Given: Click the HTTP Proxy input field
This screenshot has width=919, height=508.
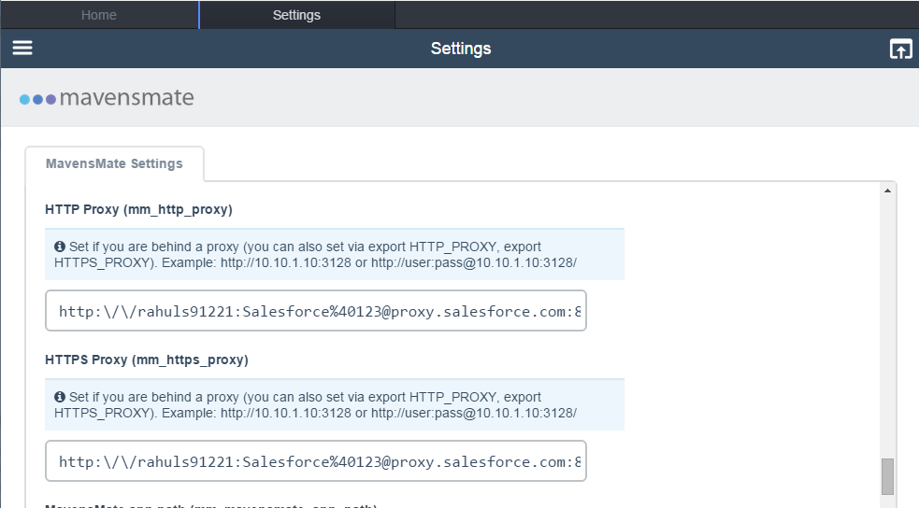Looking at the screenshot, I should [x=316, y=311].
